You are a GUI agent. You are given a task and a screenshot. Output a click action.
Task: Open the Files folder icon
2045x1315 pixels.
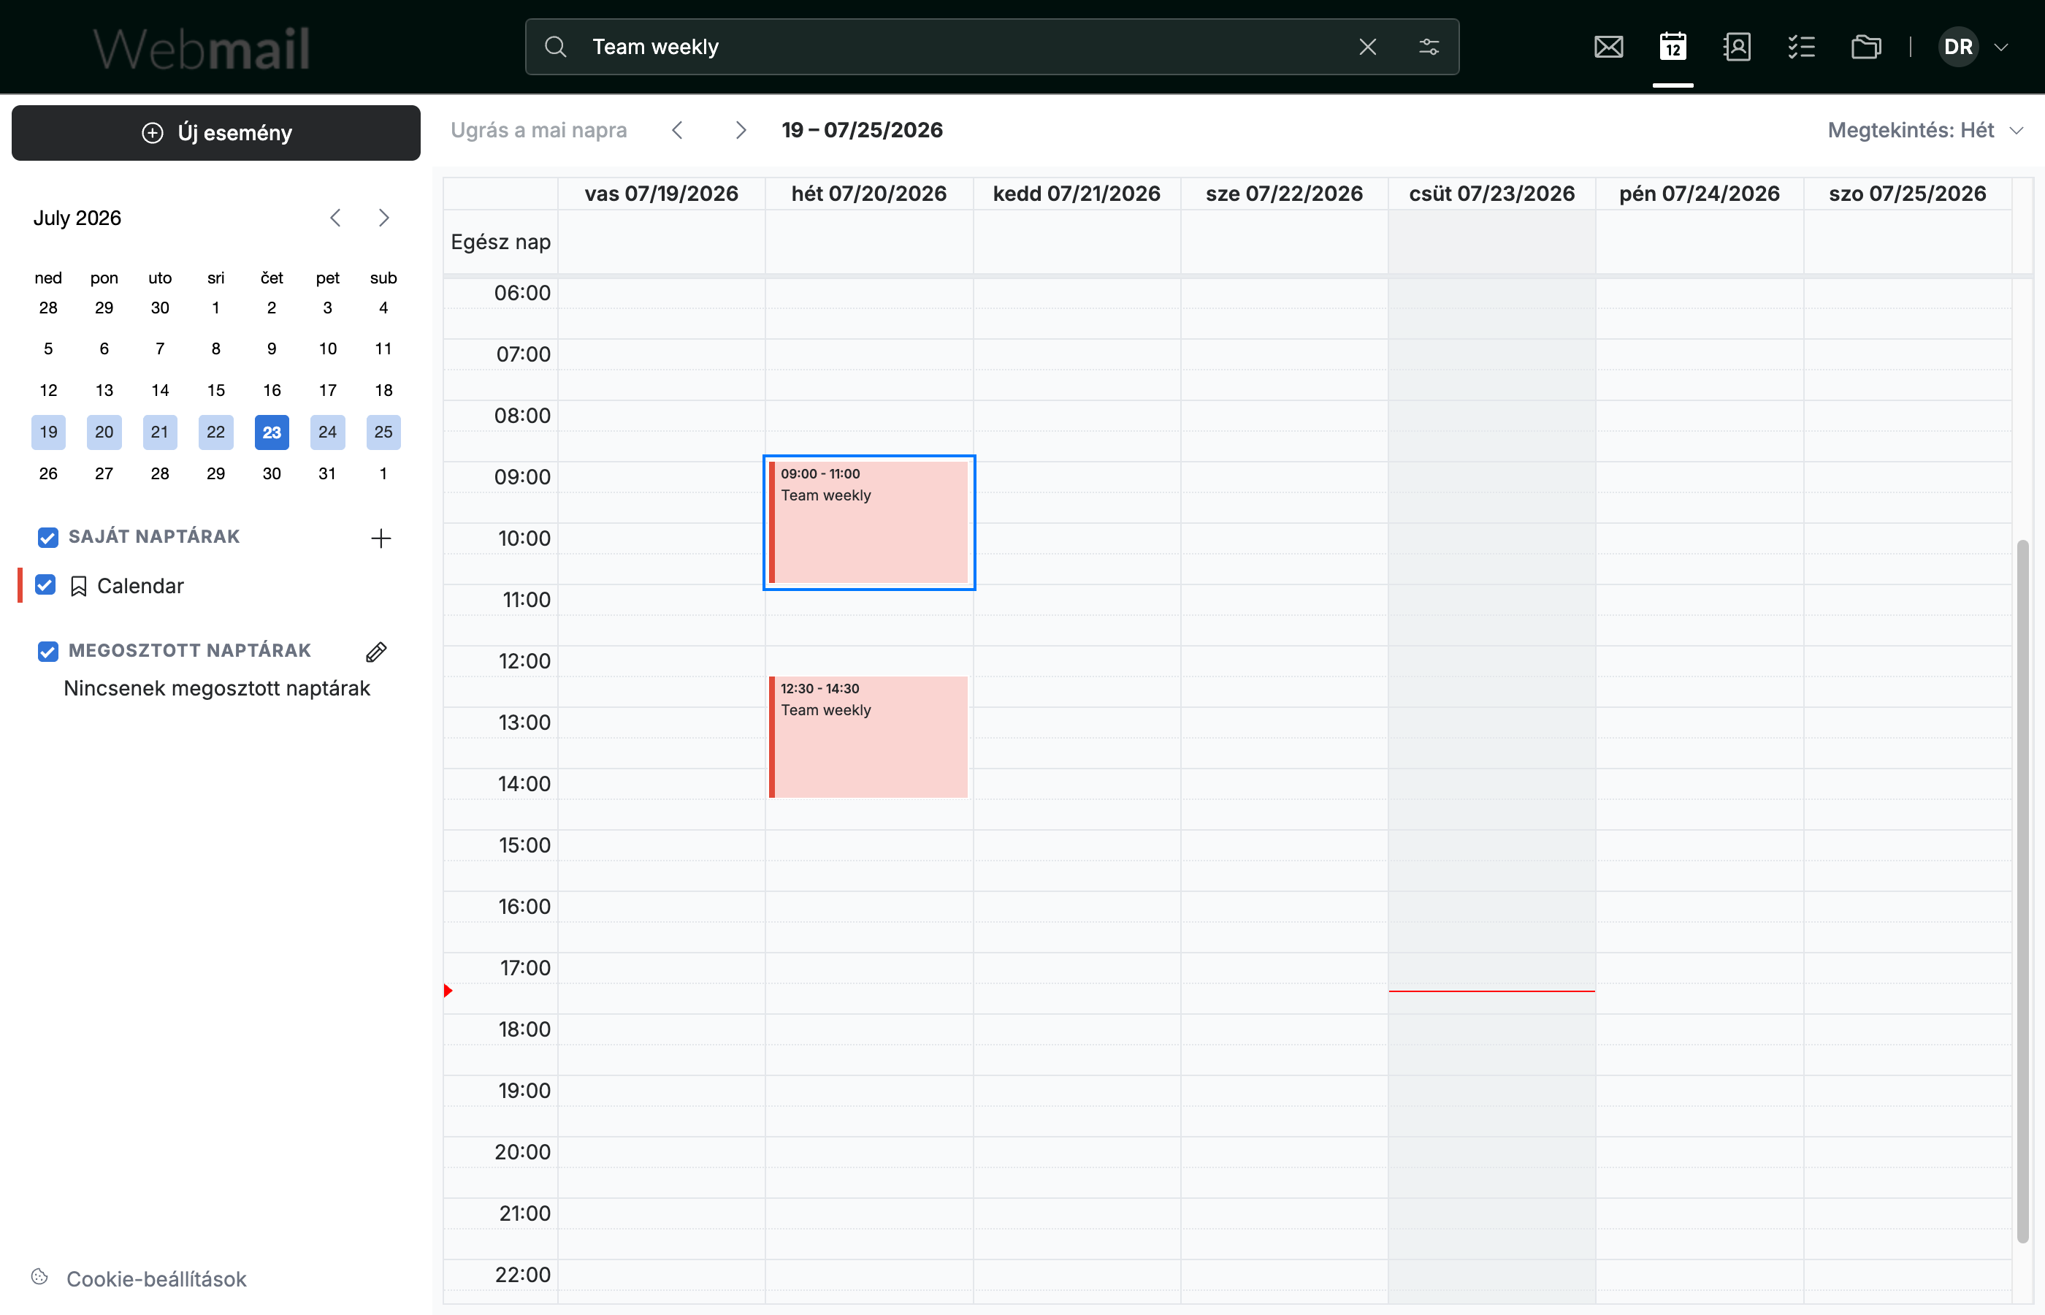[x=1866, y=47]
